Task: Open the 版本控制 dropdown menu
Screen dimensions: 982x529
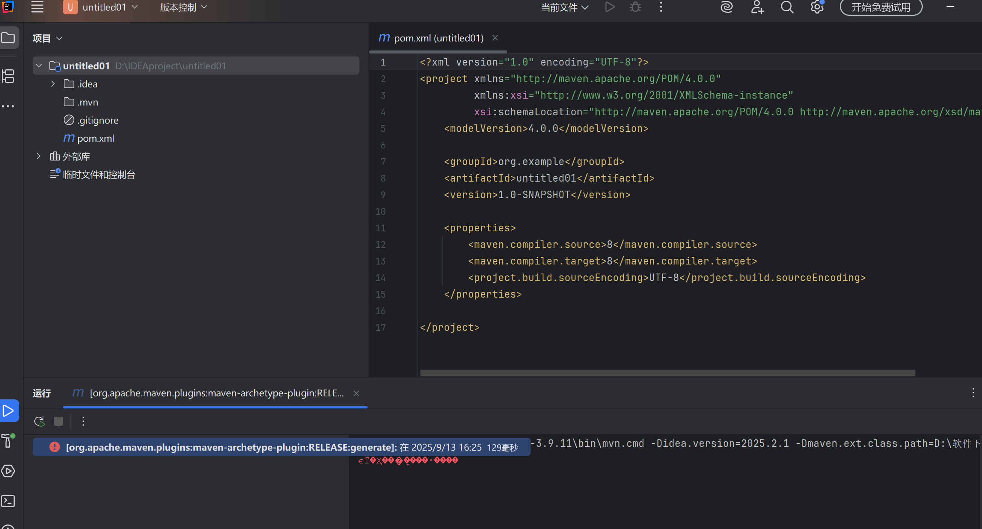Action: point(183,7)
